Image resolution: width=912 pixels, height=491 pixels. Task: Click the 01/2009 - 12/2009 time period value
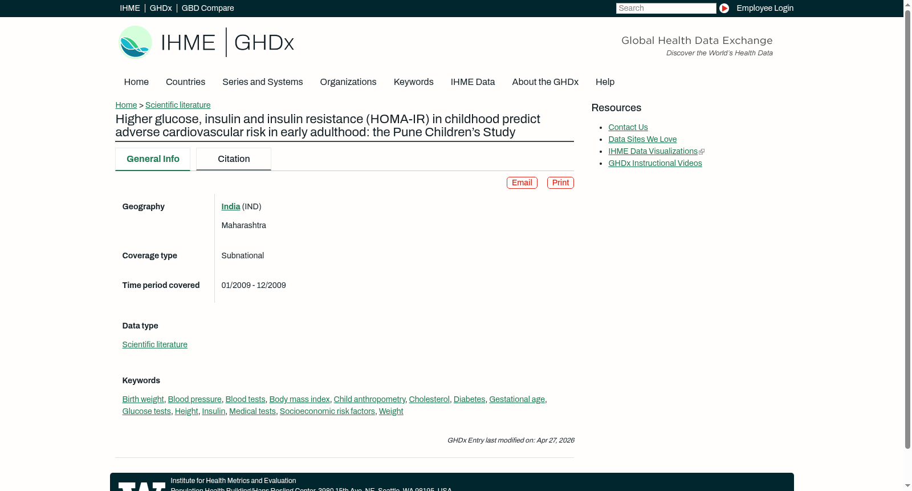click(254, 285)
